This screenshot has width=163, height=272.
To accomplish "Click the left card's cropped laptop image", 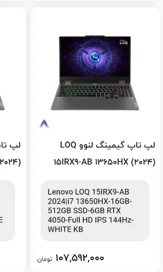I will coord(2,102).
